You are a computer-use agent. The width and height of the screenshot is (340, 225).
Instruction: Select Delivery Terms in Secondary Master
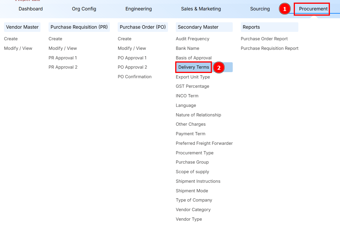click(193, 67)
